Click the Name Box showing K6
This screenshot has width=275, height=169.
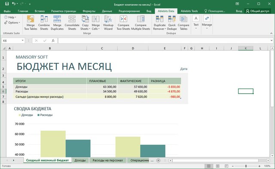[x=12, y=41]
